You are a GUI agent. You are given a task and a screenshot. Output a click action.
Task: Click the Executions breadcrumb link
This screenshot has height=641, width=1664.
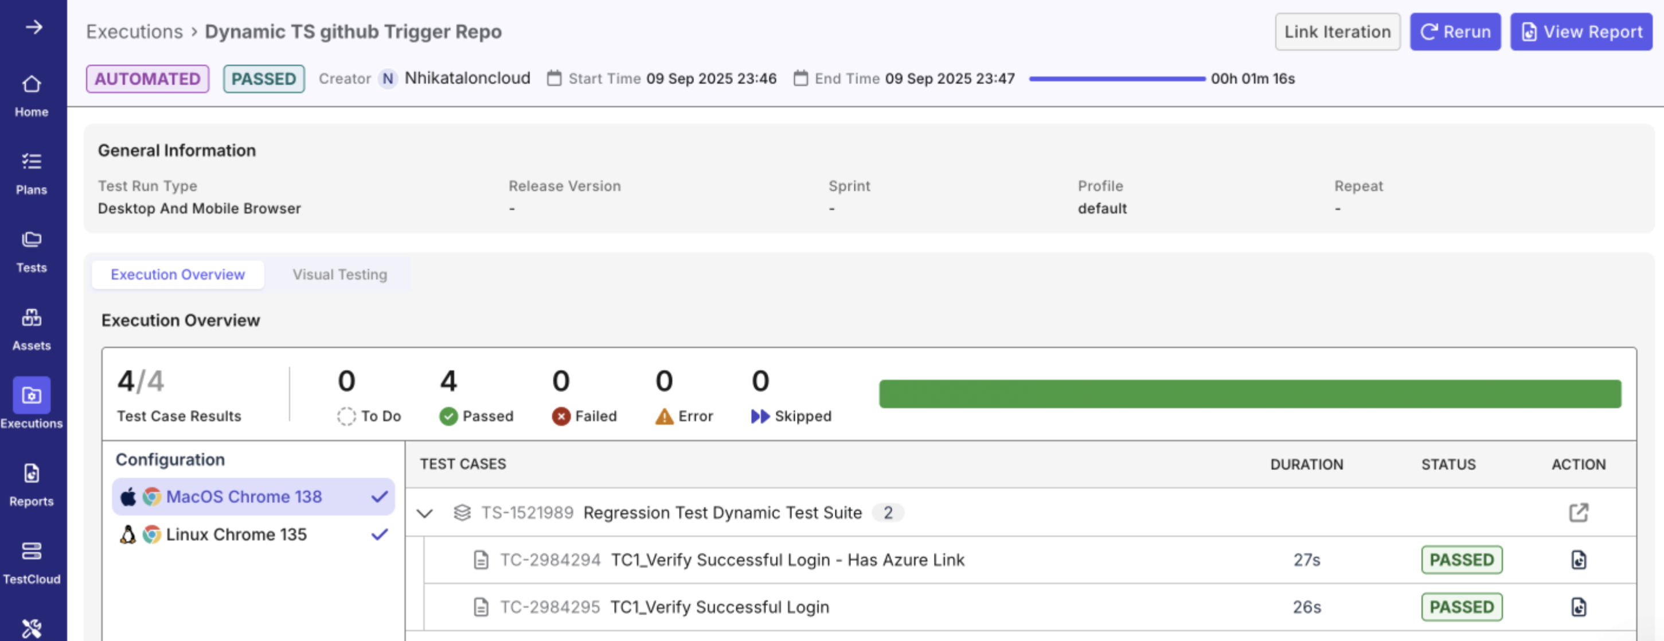coord(134,32)
